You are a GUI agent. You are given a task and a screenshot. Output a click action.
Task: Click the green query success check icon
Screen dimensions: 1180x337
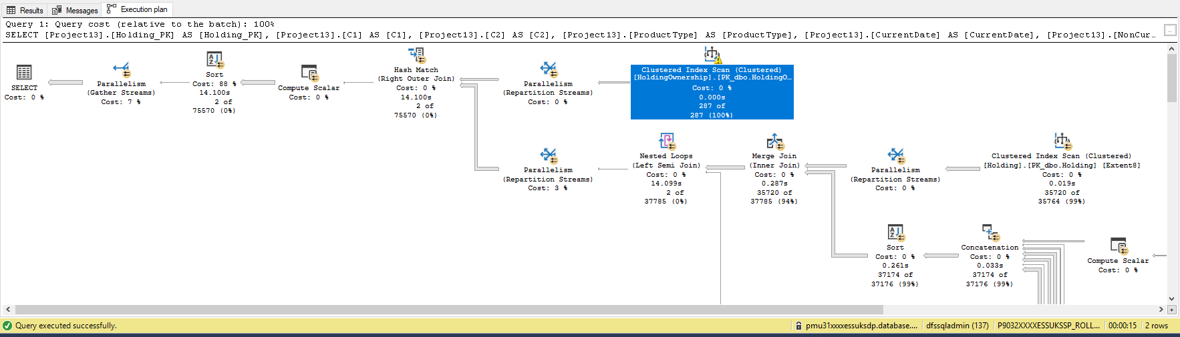pos(7,326)
